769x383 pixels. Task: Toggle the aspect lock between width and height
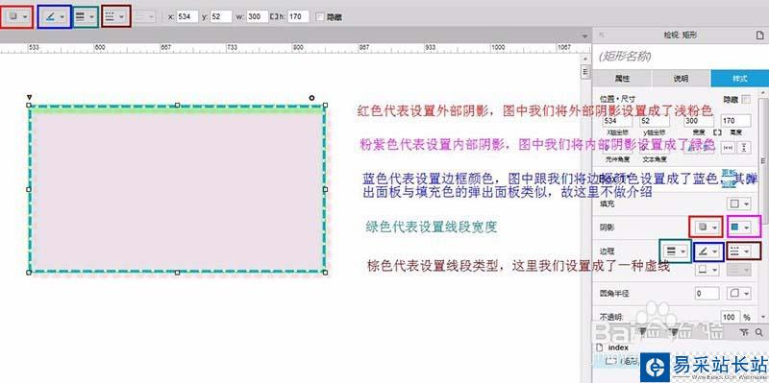(717, 132)
